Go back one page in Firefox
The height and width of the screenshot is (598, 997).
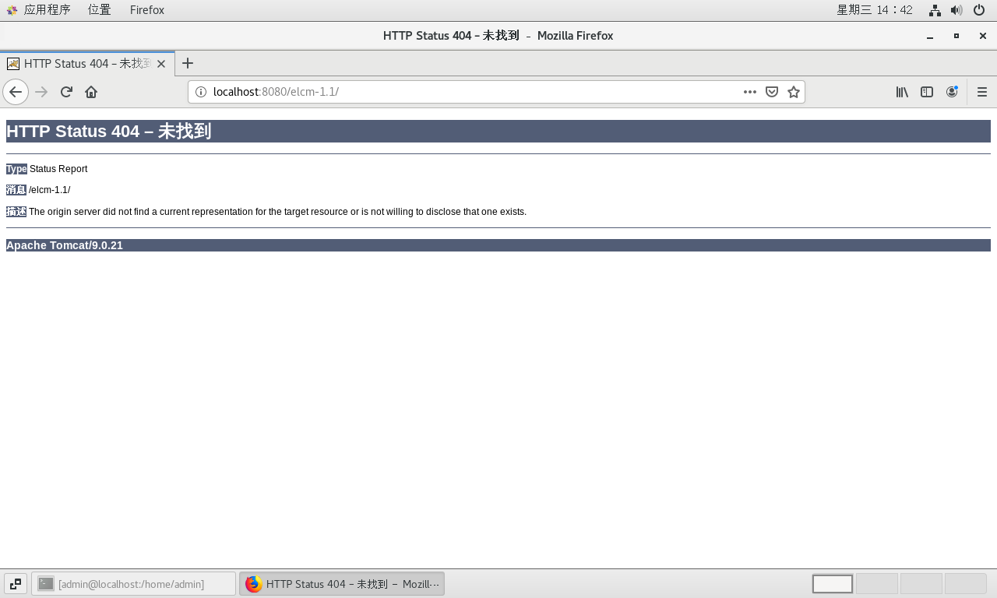pos(16,92)
